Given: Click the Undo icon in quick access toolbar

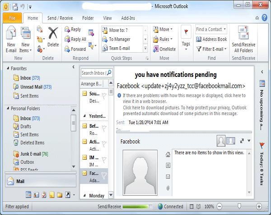Looking at the screenshot, I should [23, 7].
